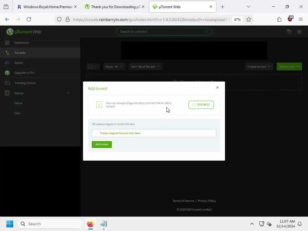Switch to Thank you for Downloading tab

tap(115, 7)
